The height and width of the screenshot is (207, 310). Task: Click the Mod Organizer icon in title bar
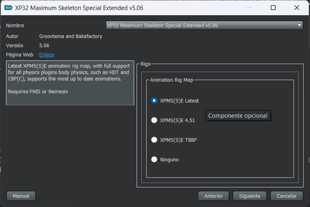8,8
